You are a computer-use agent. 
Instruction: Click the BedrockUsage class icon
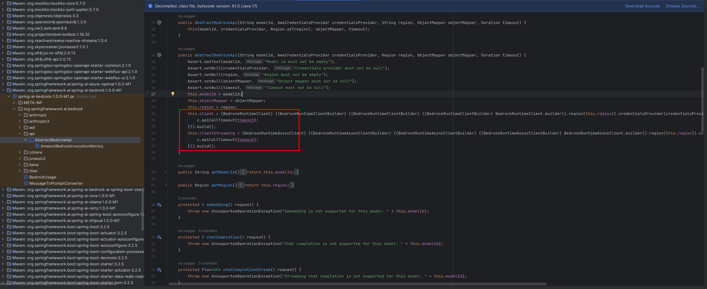(26, 177)
